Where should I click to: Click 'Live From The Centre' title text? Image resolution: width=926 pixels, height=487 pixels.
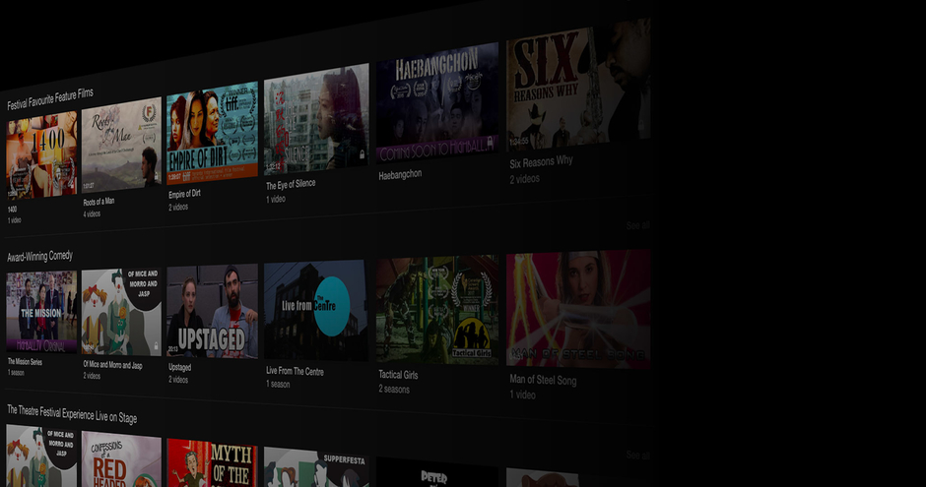point(295,371)
